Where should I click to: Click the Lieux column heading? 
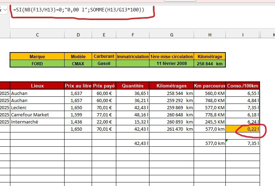(x=37, y=86)
